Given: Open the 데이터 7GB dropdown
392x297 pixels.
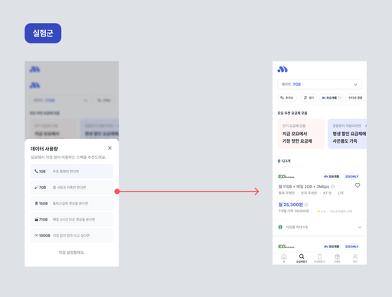Looking at the screenshot, I should (x=319, y=84).
